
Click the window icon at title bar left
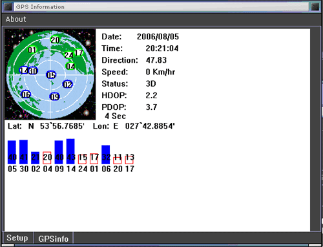click(8, 7)
